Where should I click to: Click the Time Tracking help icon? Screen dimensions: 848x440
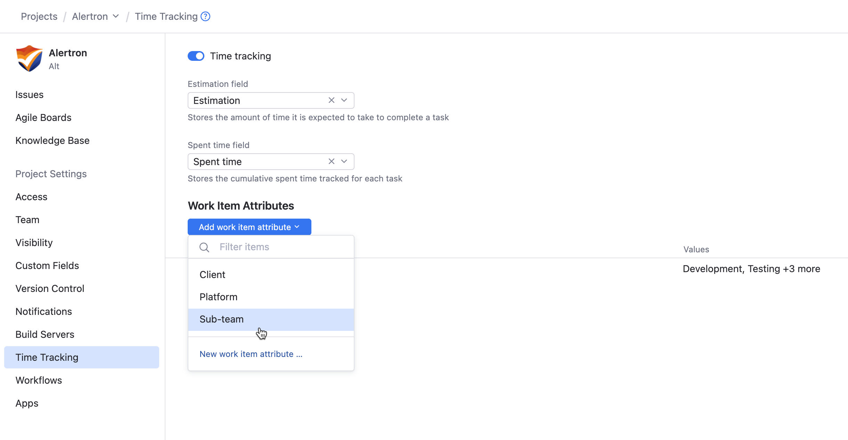205,16
